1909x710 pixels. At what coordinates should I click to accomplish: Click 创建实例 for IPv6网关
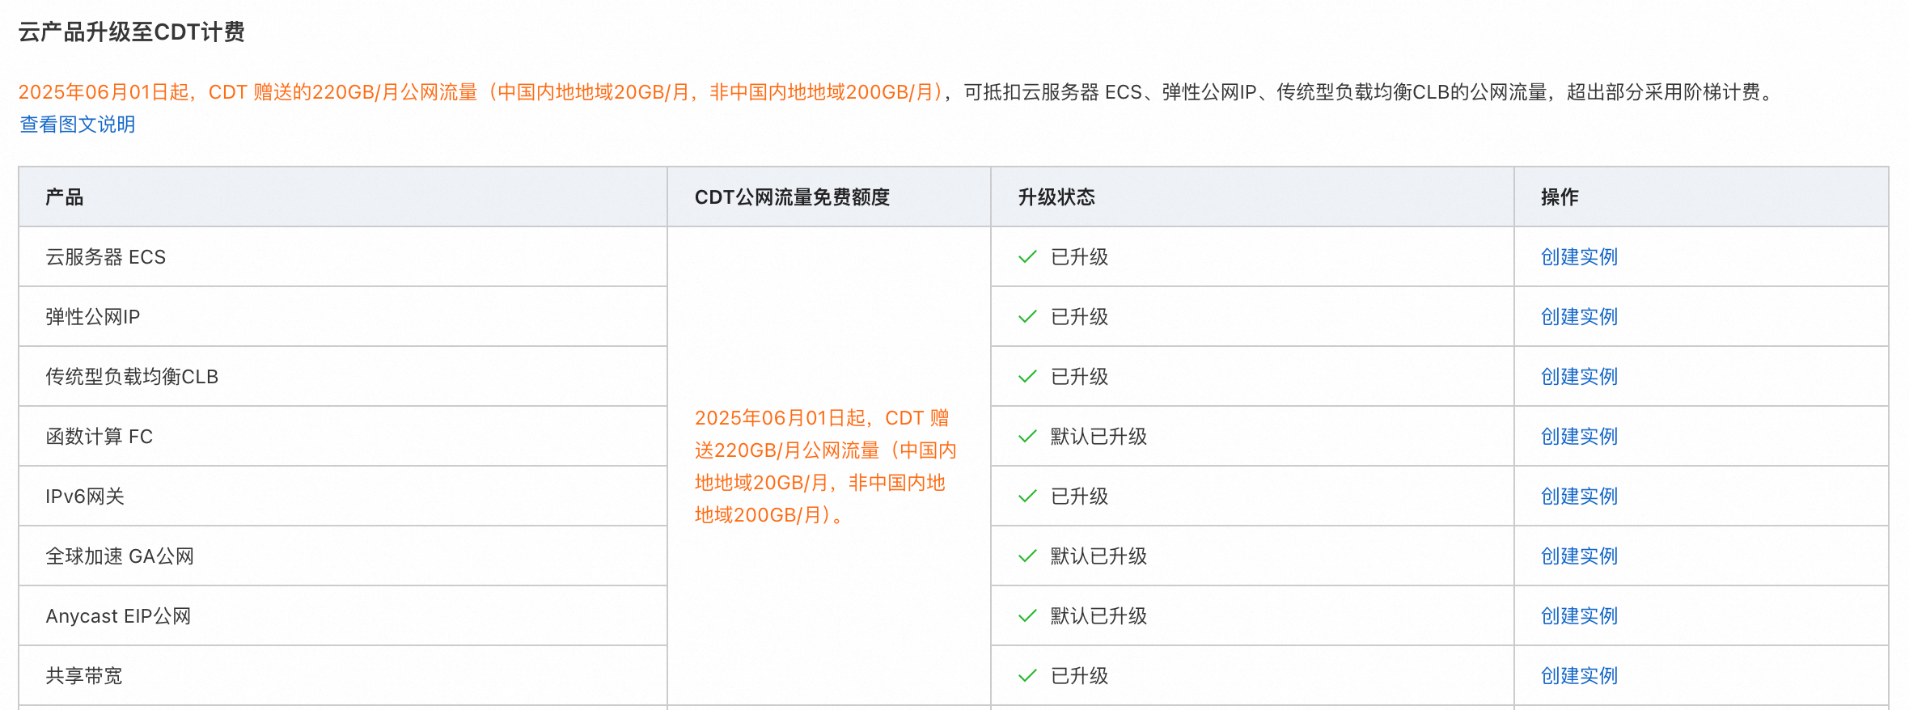point(1578,497)
